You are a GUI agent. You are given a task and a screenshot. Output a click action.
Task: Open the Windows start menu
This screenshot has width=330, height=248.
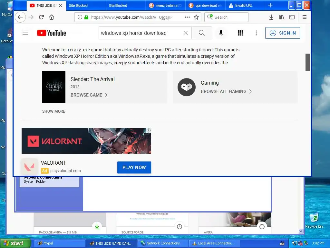click(15, 243)
